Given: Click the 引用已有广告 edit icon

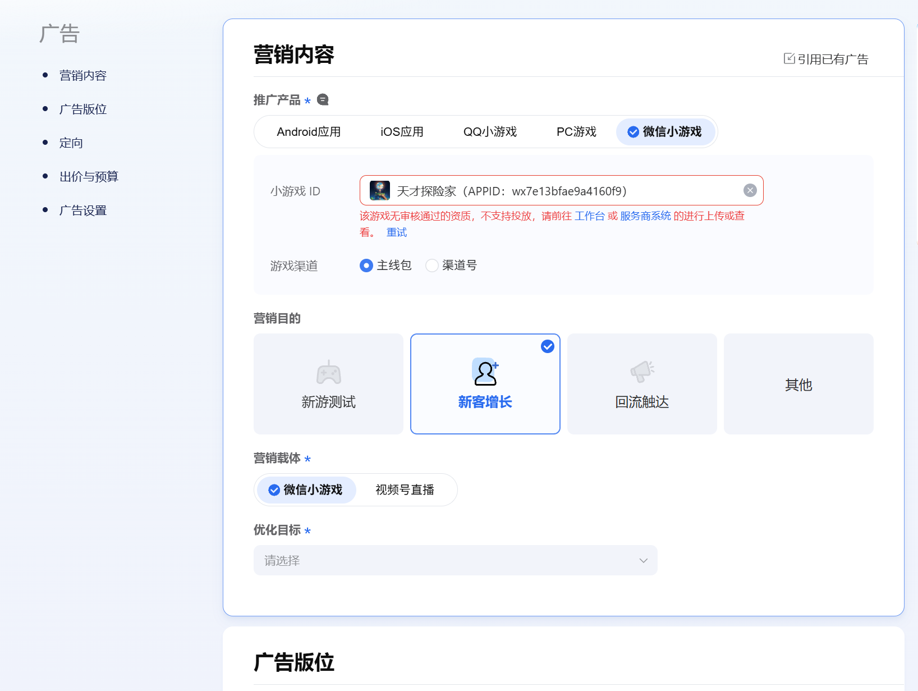Looking at the screenshot, I should (790, 58).
